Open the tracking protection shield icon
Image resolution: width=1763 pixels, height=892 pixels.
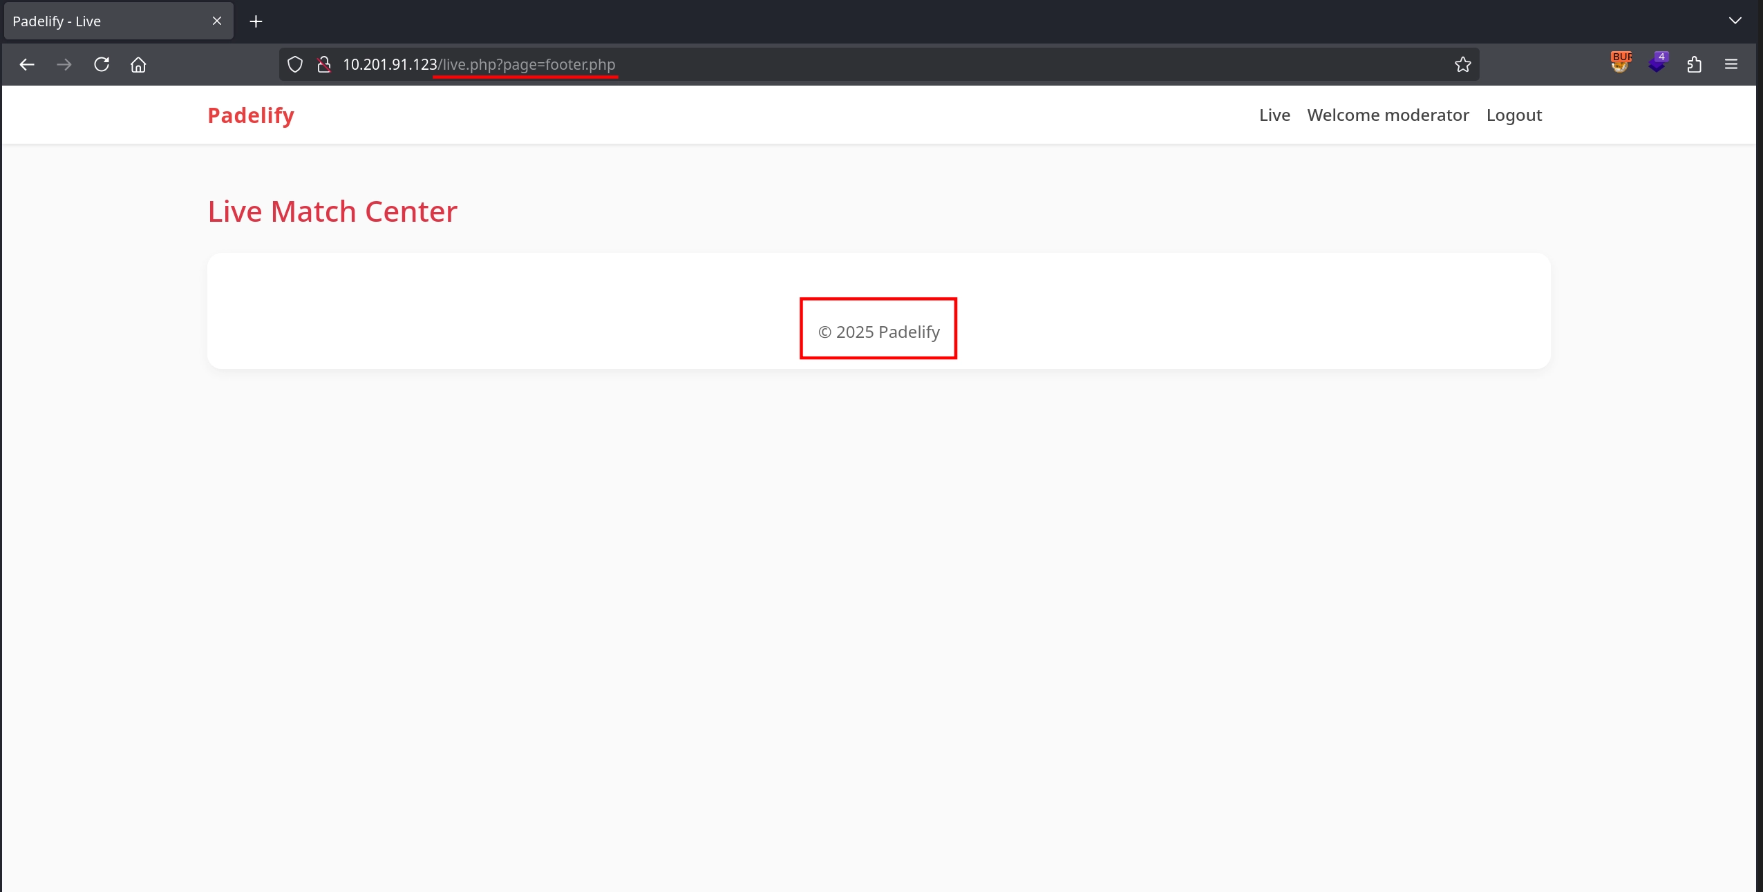295,64
